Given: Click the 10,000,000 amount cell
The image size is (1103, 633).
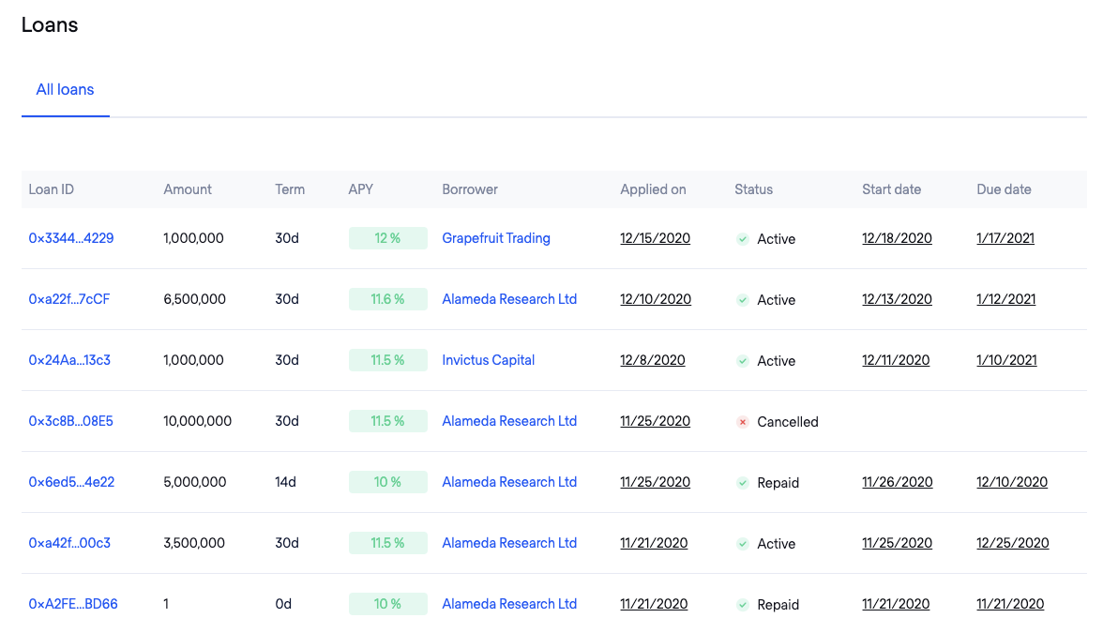Looking at the screenshot, I should click(197, 421).
